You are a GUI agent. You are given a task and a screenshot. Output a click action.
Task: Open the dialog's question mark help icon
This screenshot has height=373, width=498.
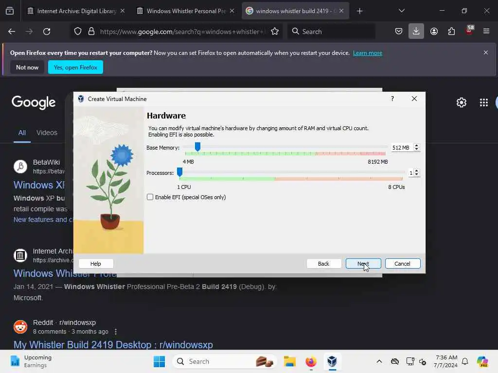pos(392,99)
